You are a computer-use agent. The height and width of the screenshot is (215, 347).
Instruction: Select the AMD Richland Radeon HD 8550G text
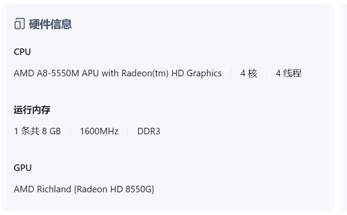(x=84, y=189)
